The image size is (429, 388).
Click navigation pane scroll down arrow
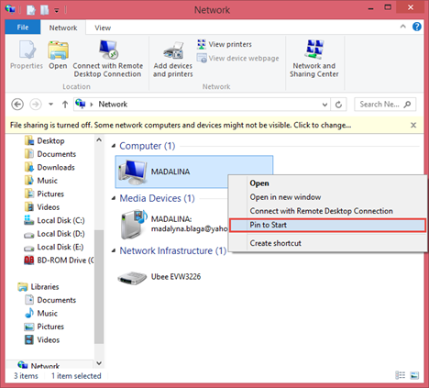(99, 363)
